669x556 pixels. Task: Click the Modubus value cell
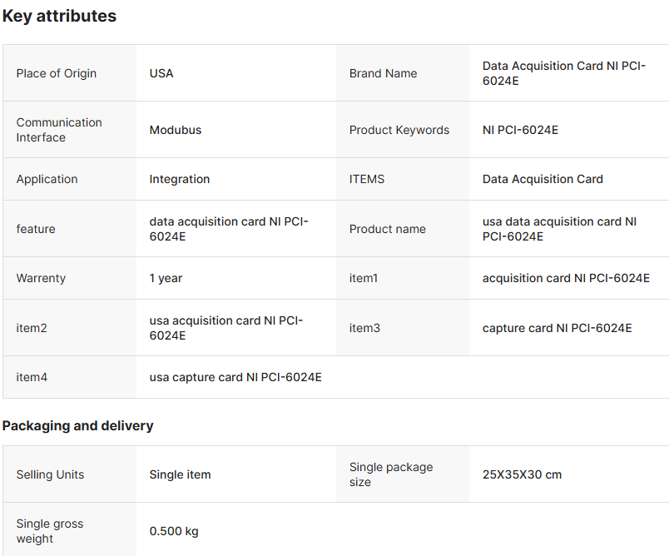point(176,130)
